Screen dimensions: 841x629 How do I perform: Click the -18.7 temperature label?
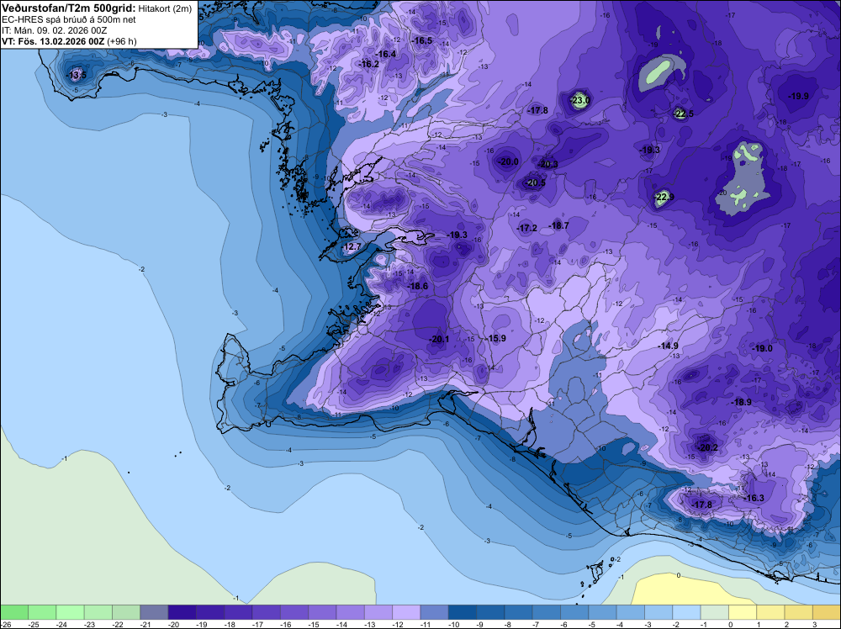[x=559, y=225]
